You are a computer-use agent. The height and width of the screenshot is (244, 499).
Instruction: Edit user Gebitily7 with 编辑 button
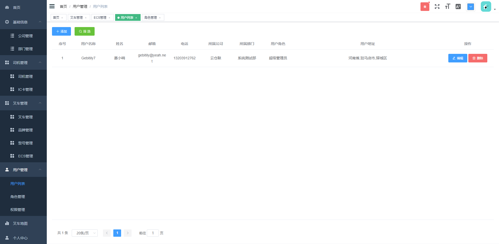pyautogui.click(x=457, y=58)
